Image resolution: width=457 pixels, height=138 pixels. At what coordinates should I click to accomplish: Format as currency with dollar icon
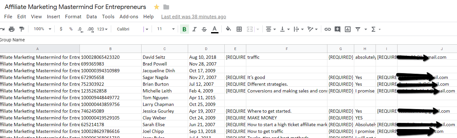pyautogui.click(x=61, y=29)
